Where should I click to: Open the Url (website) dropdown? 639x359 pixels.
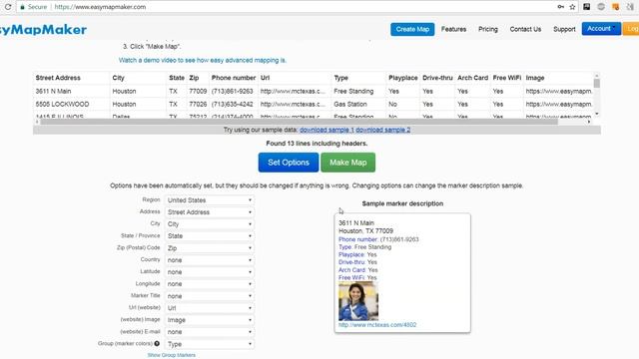(210, 308)
